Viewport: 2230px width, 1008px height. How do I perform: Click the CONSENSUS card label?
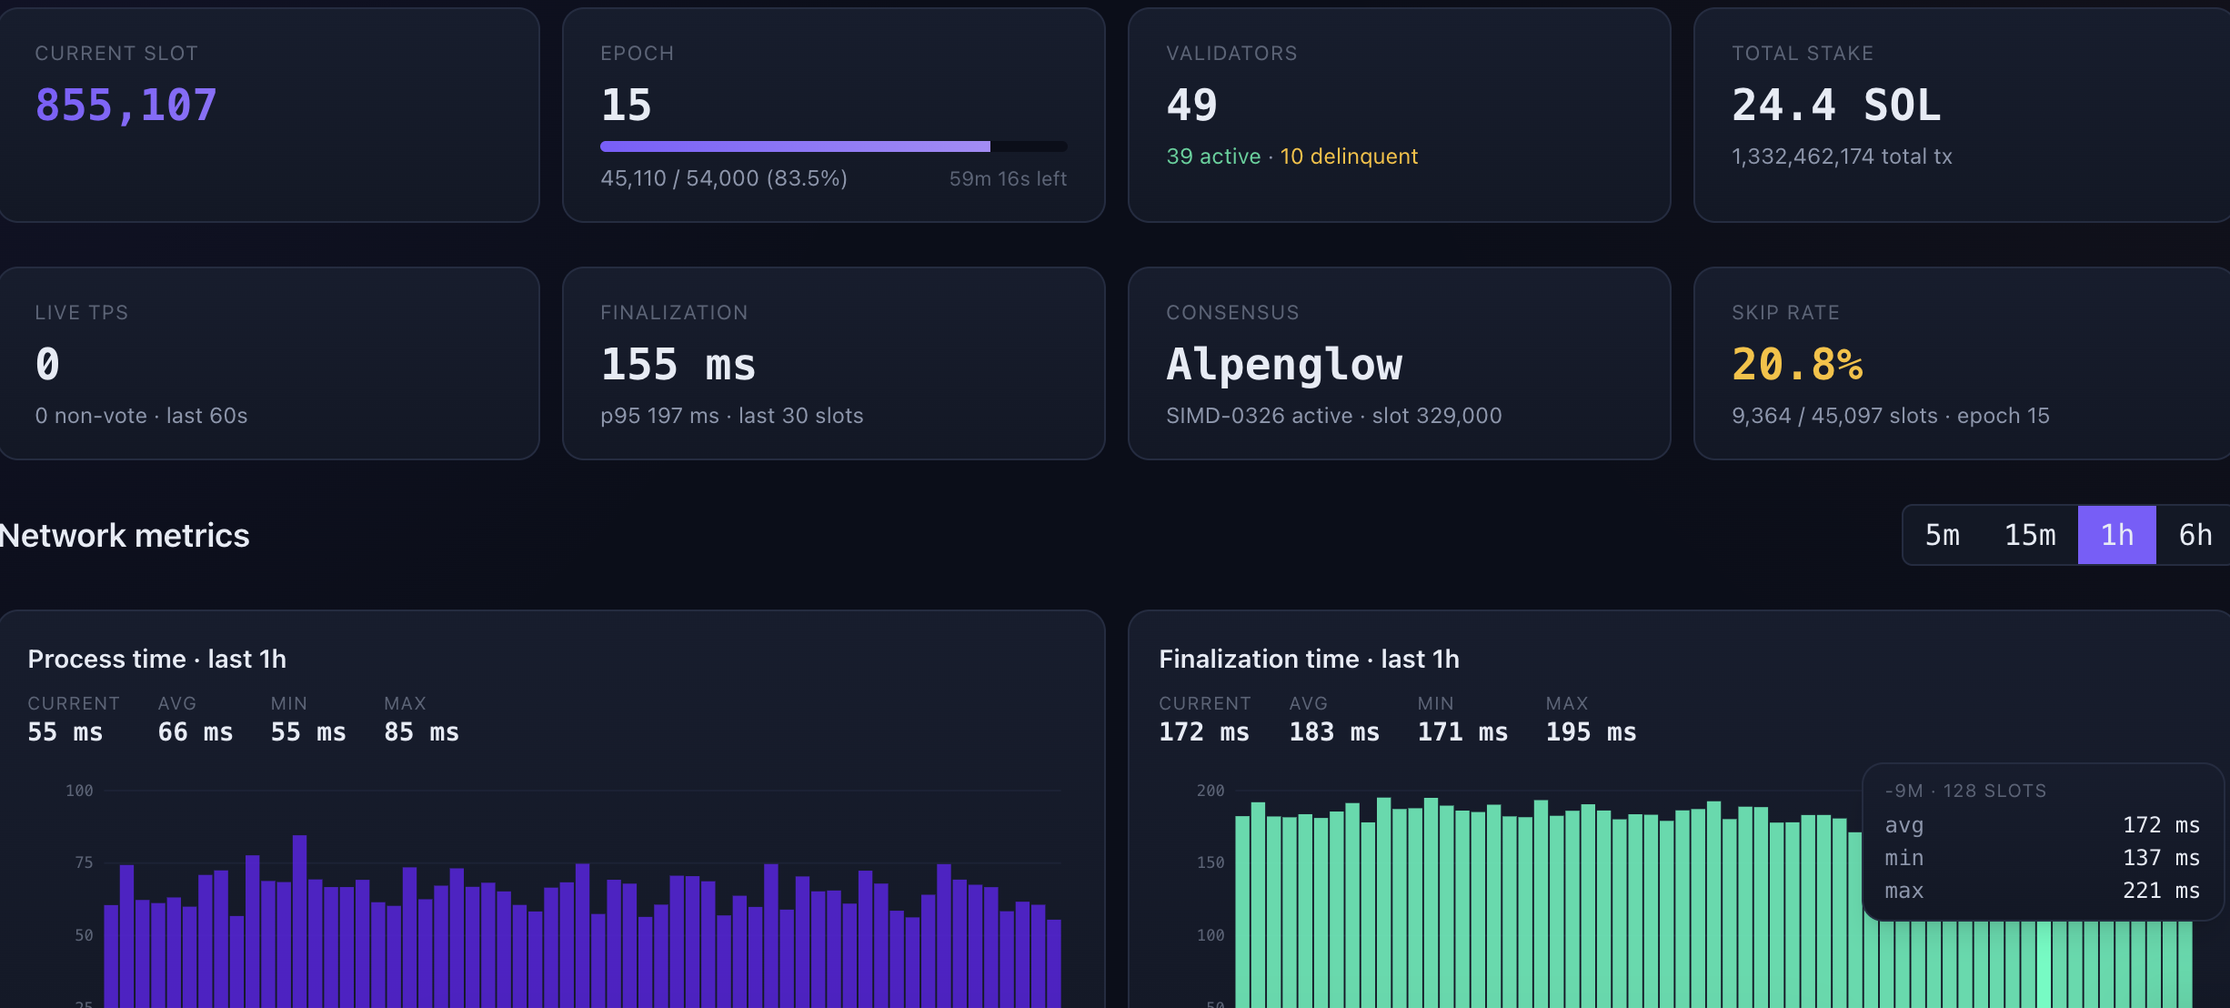[1233, 313]
